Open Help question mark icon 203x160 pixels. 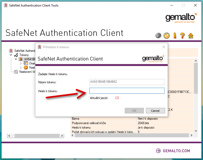point(183,36)
